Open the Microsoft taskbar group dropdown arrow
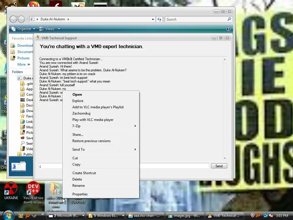Screen dimensions: 293x220 (83, 216)
